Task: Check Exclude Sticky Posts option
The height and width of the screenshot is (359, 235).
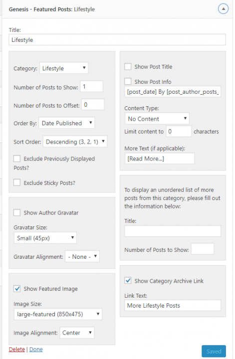Action: click(17, 182)
